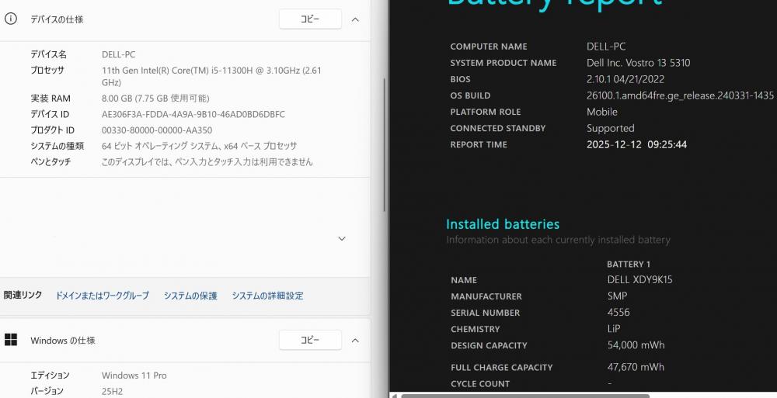Select battery manufacturer SMP value

click(x=618, y=296)
